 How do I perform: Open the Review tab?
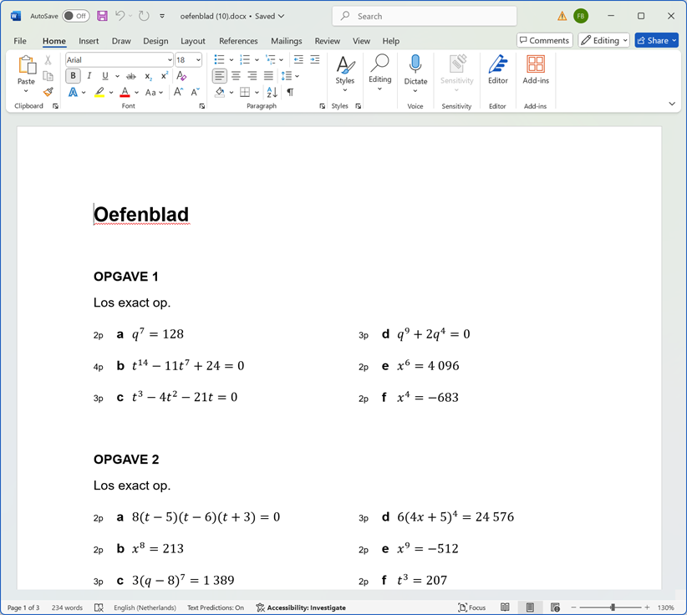click(x=328, y=41)
